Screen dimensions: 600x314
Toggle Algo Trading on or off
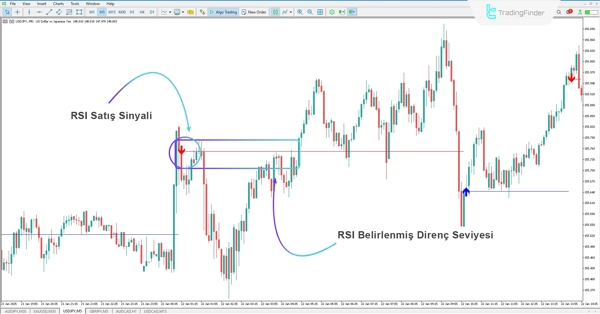223,12
